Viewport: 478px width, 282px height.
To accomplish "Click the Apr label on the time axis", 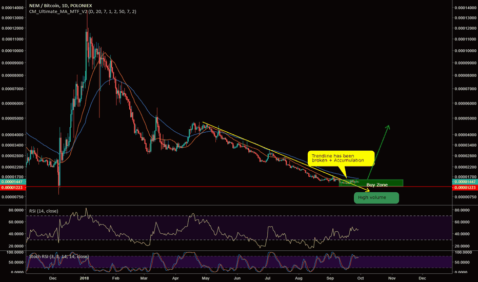I will pos(175,278).
